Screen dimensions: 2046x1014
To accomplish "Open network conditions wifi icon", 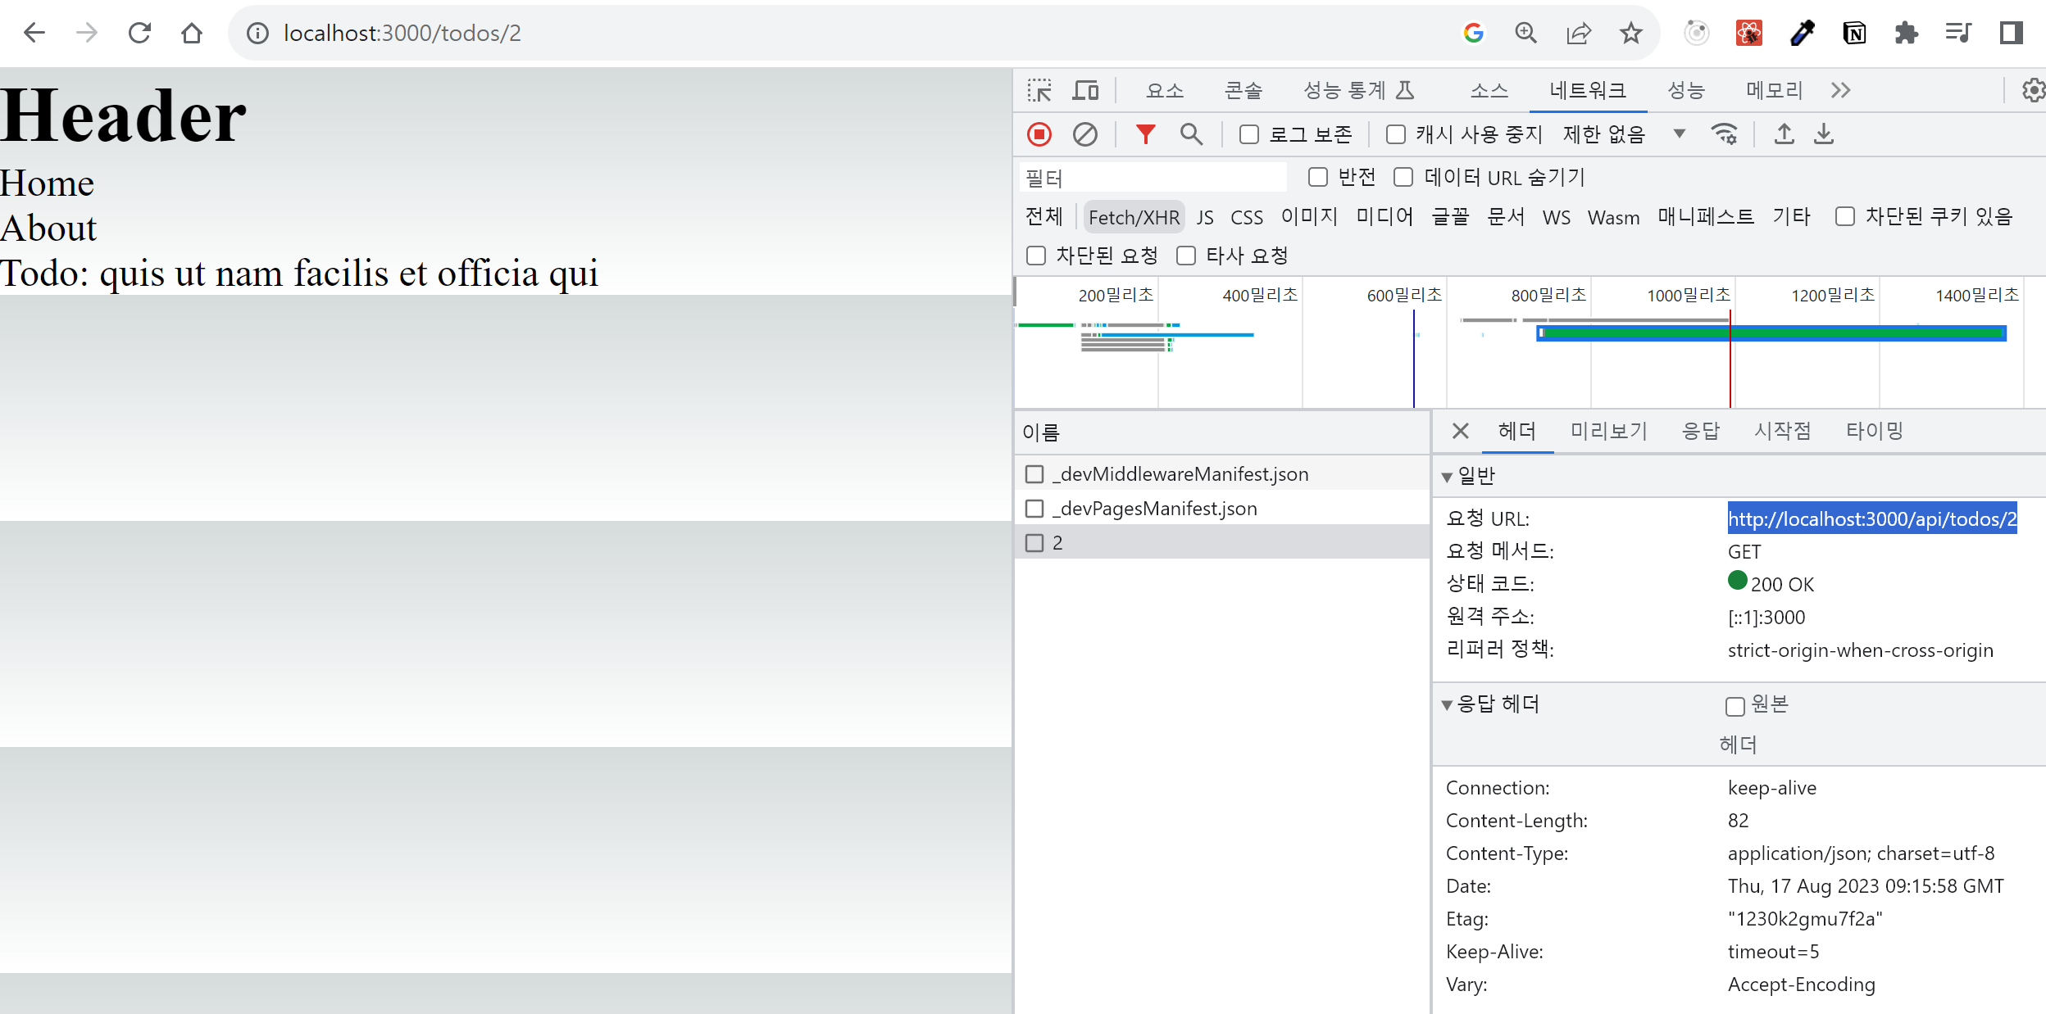I will (x=1724, y=134).
